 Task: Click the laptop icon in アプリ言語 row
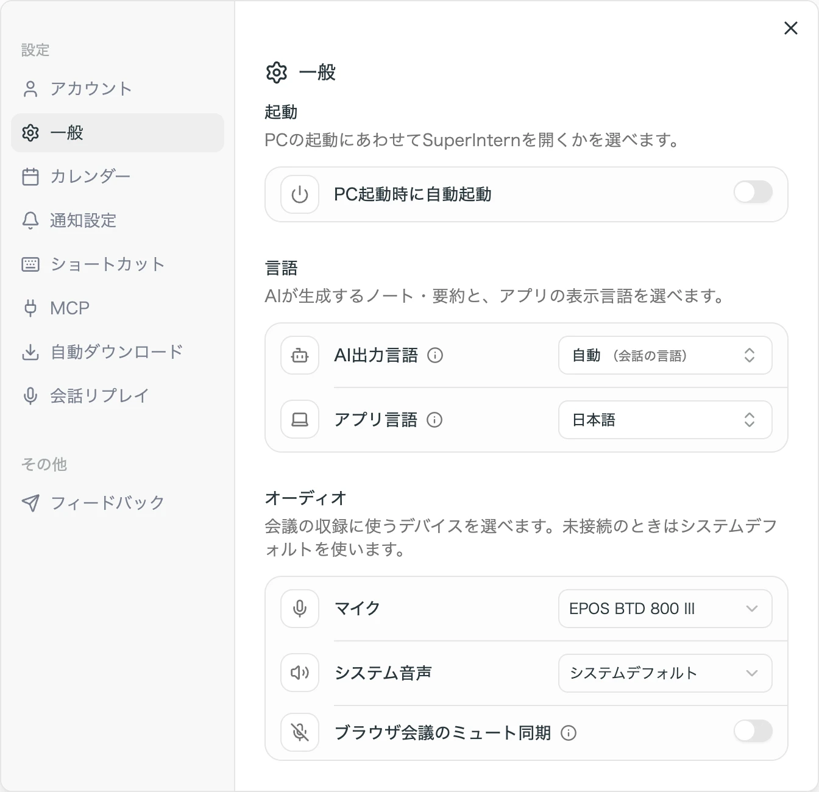coord(300,420)
